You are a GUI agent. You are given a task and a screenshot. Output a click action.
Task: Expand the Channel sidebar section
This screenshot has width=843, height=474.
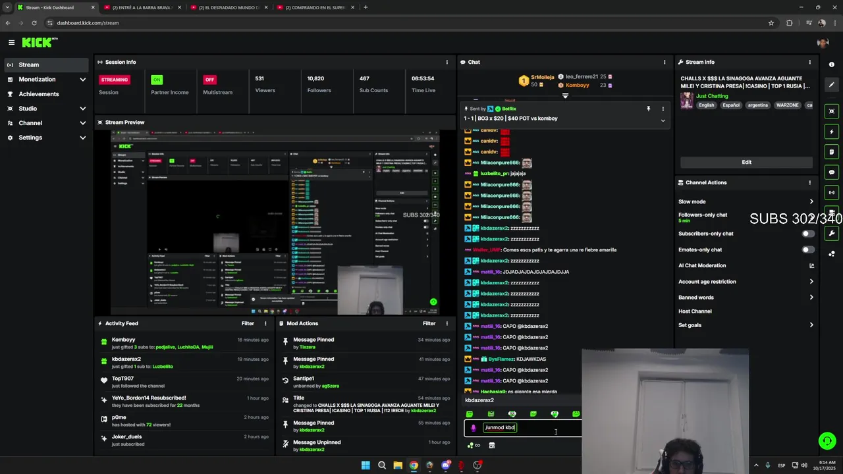point(82,123)
